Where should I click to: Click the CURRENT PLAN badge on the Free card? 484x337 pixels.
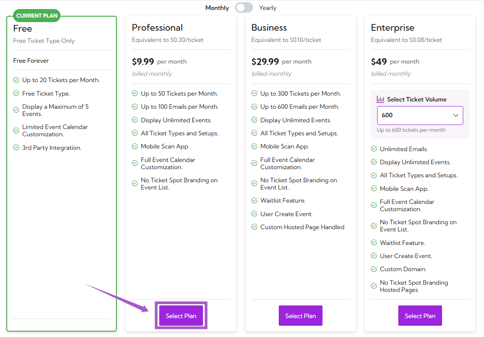coord(37,15)
